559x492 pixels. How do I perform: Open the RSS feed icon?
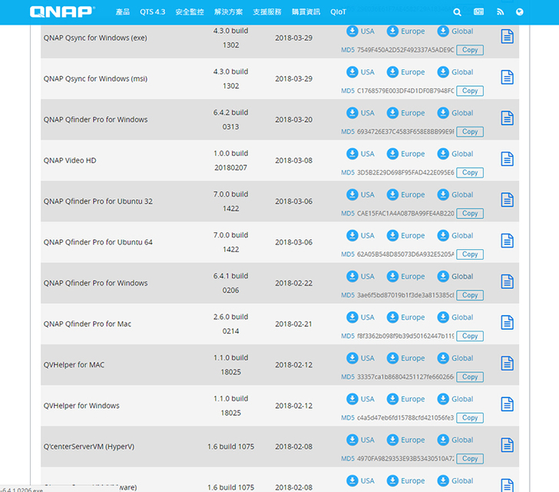pyautogui.click(x=500, y=12)
